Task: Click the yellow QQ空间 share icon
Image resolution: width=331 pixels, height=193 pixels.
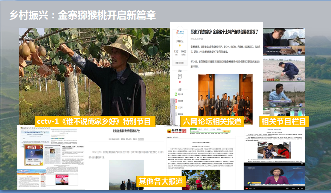Action: 176,107
